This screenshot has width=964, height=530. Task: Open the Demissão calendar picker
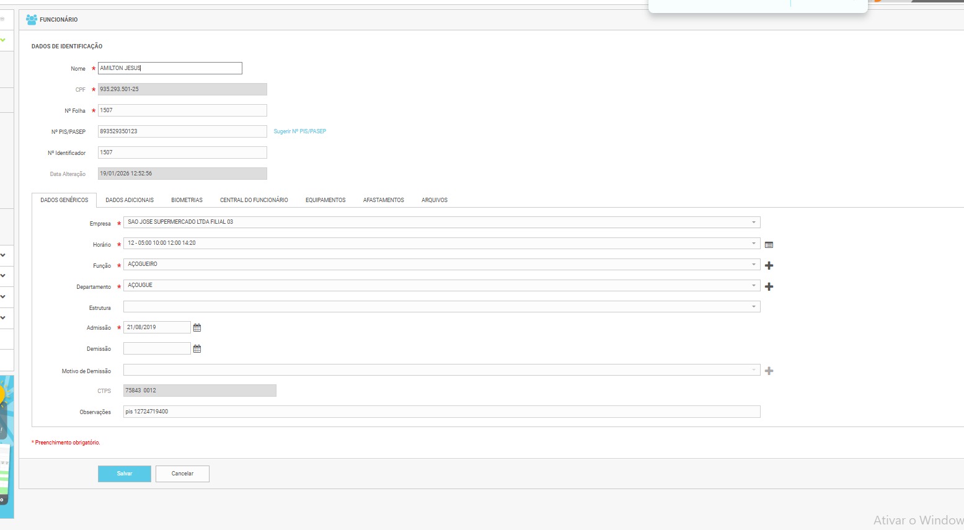[197, 349]
